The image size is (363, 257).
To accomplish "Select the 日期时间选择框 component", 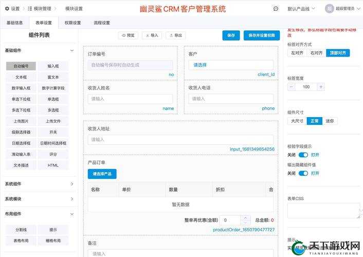I will tap(53, 143).
